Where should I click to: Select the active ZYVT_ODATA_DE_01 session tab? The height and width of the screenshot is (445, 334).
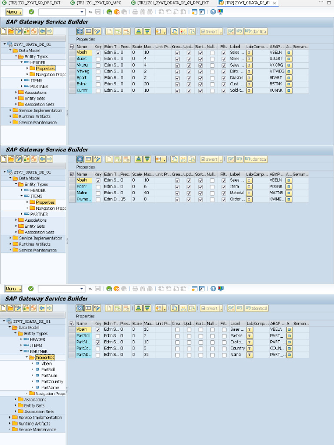coord(245,3)
